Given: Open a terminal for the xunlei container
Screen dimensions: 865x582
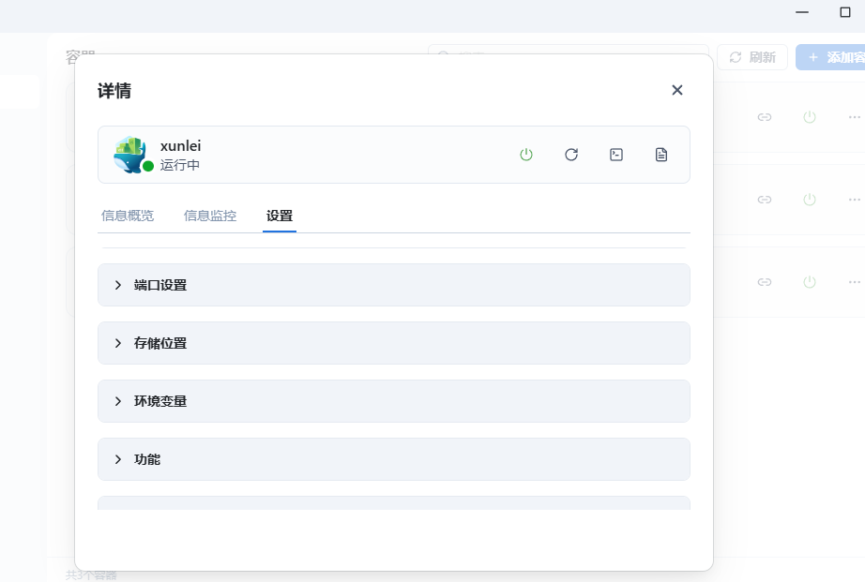Looking at the screenshot, I should click(616, 155).
